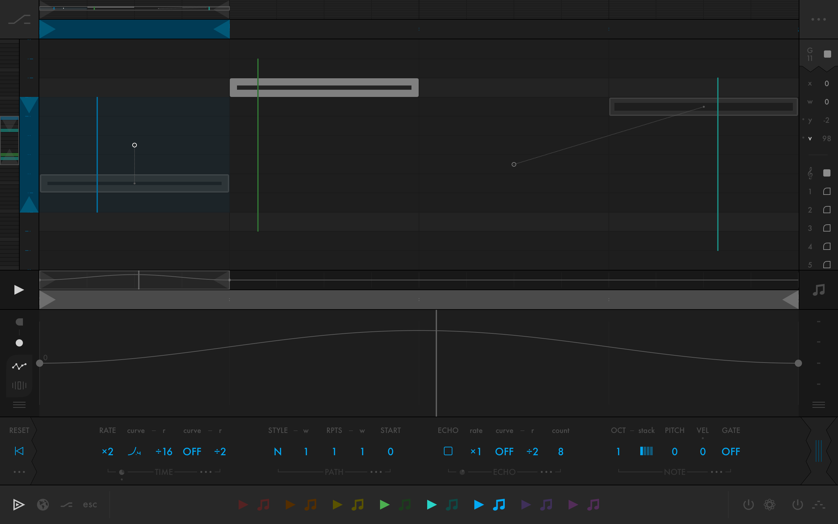The image size is (838, 524).
Task: Toggle the ECHO square checkbox
Action: [x=448, y=451]
